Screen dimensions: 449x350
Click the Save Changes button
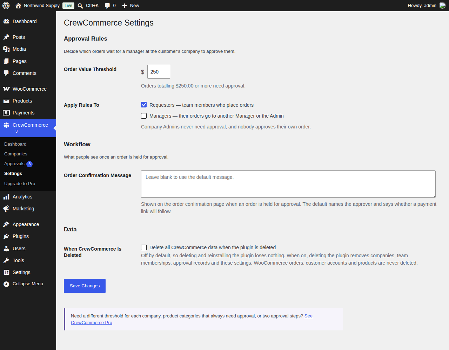coord(85,286)
